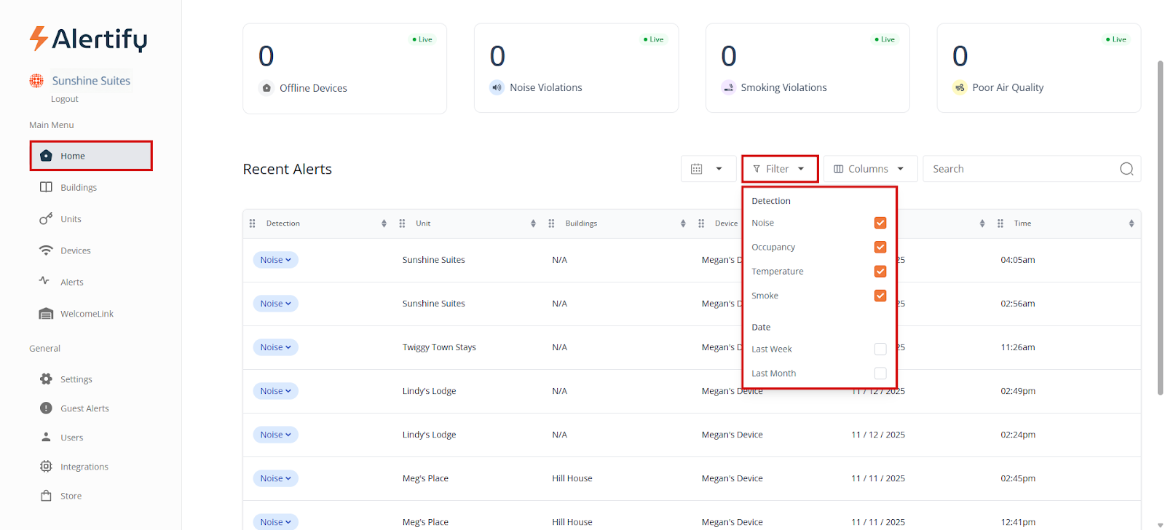
Task: Open Guest Alerts page
Action: (84, 408)
